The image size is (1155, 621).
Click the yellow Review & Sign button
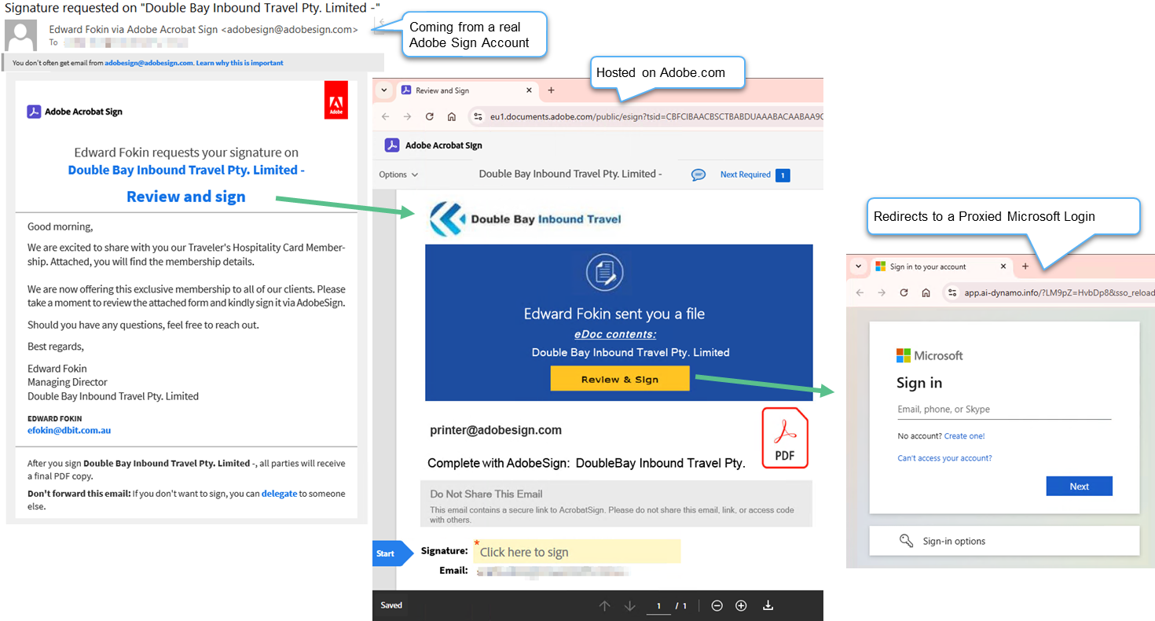point(619,379)
